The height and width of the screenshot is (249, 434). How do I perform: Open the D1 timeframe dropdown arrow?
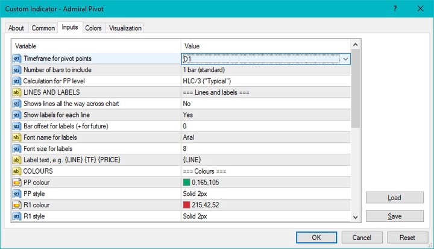tap(345, 59)
